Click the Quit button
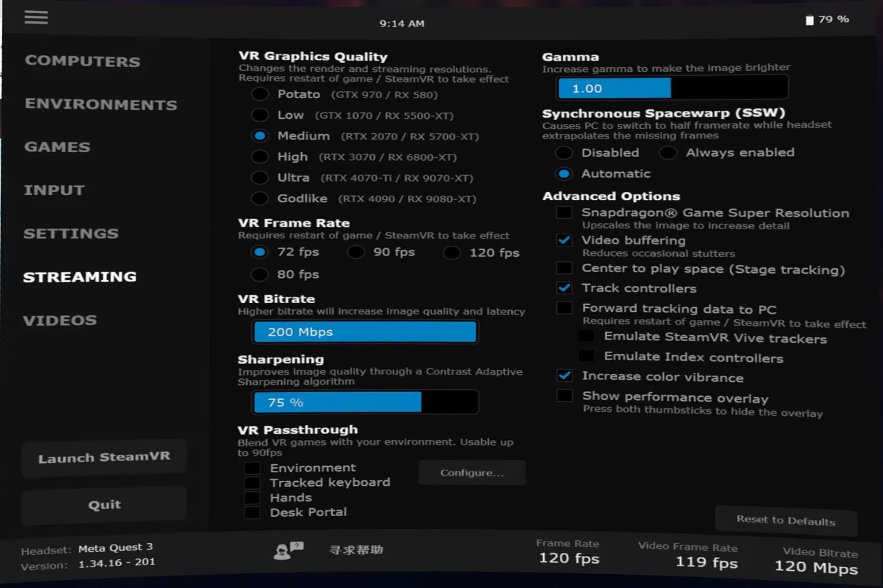883x588 pixels. click(104, 505)
